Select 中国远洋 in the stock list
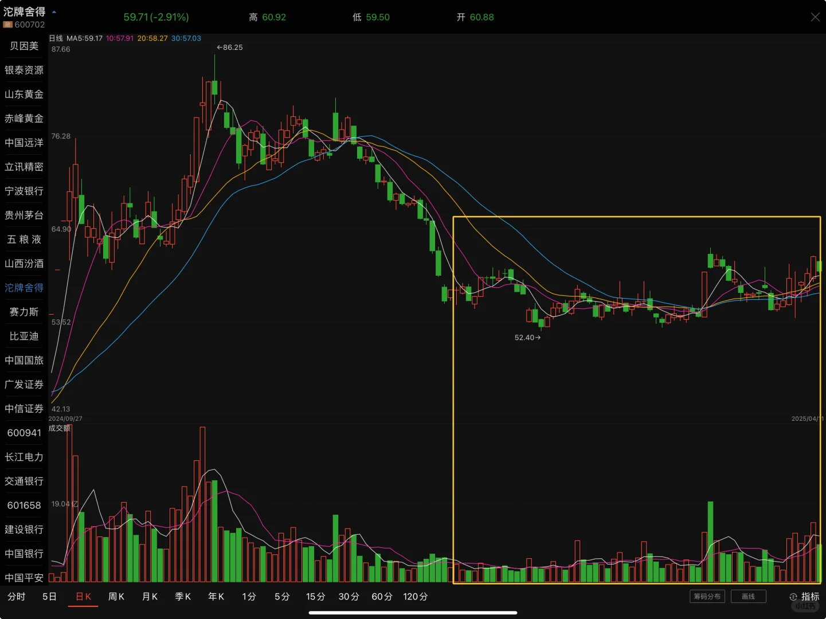Viewport: 826px width, 619px height. [x=24, y=143]
